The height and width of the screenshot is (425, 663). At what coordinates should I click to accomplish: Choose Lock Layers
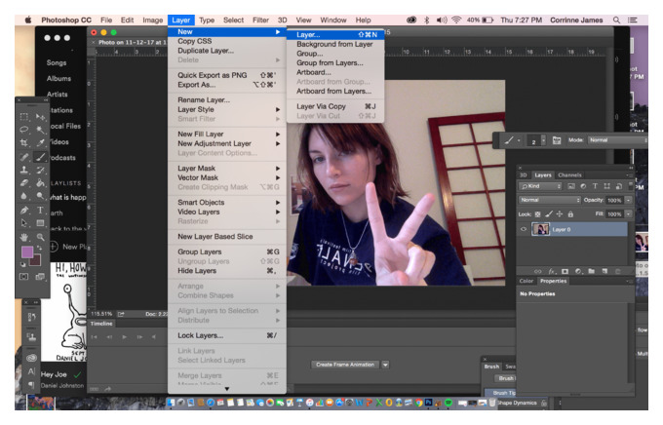coord(226,335)
